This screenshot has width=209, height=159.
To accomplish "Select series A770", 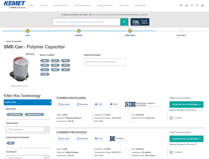I will coord(66,65).
